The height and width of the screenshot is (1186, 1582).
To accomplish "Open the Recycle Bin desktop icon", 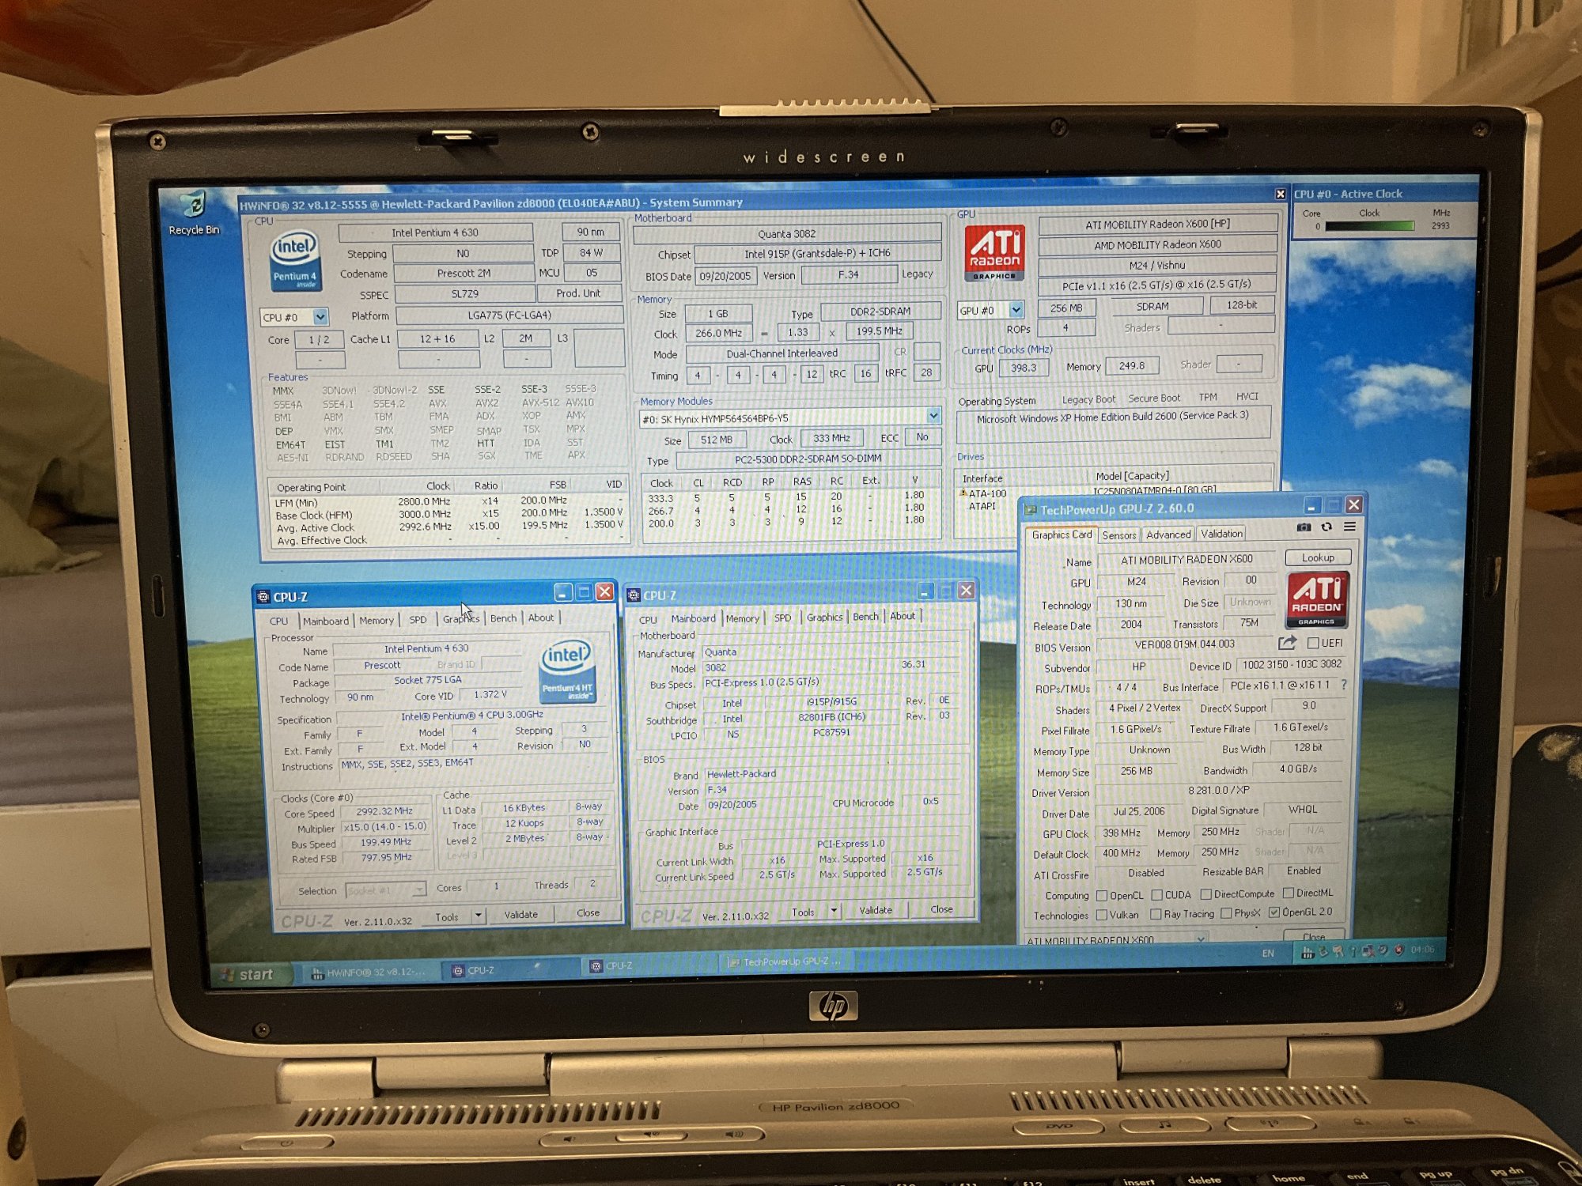I will [194, 212].
